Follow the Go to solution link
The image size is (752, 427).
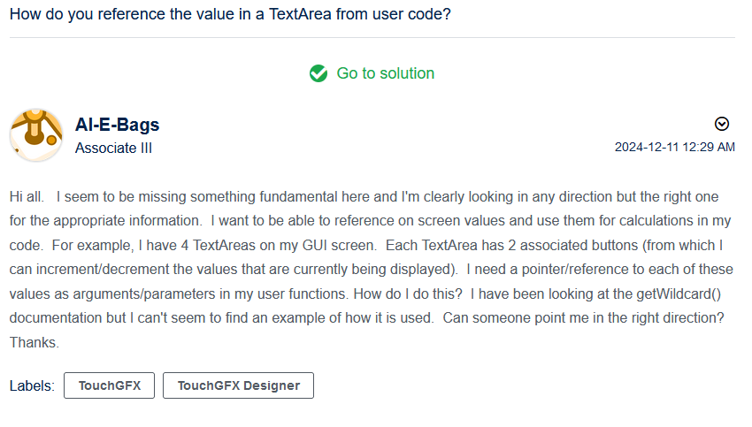coord(385,73)
